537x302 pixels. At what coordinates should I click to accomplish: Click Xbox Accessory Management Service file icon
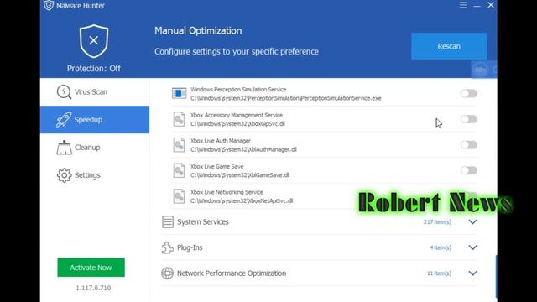coord(179,119)
